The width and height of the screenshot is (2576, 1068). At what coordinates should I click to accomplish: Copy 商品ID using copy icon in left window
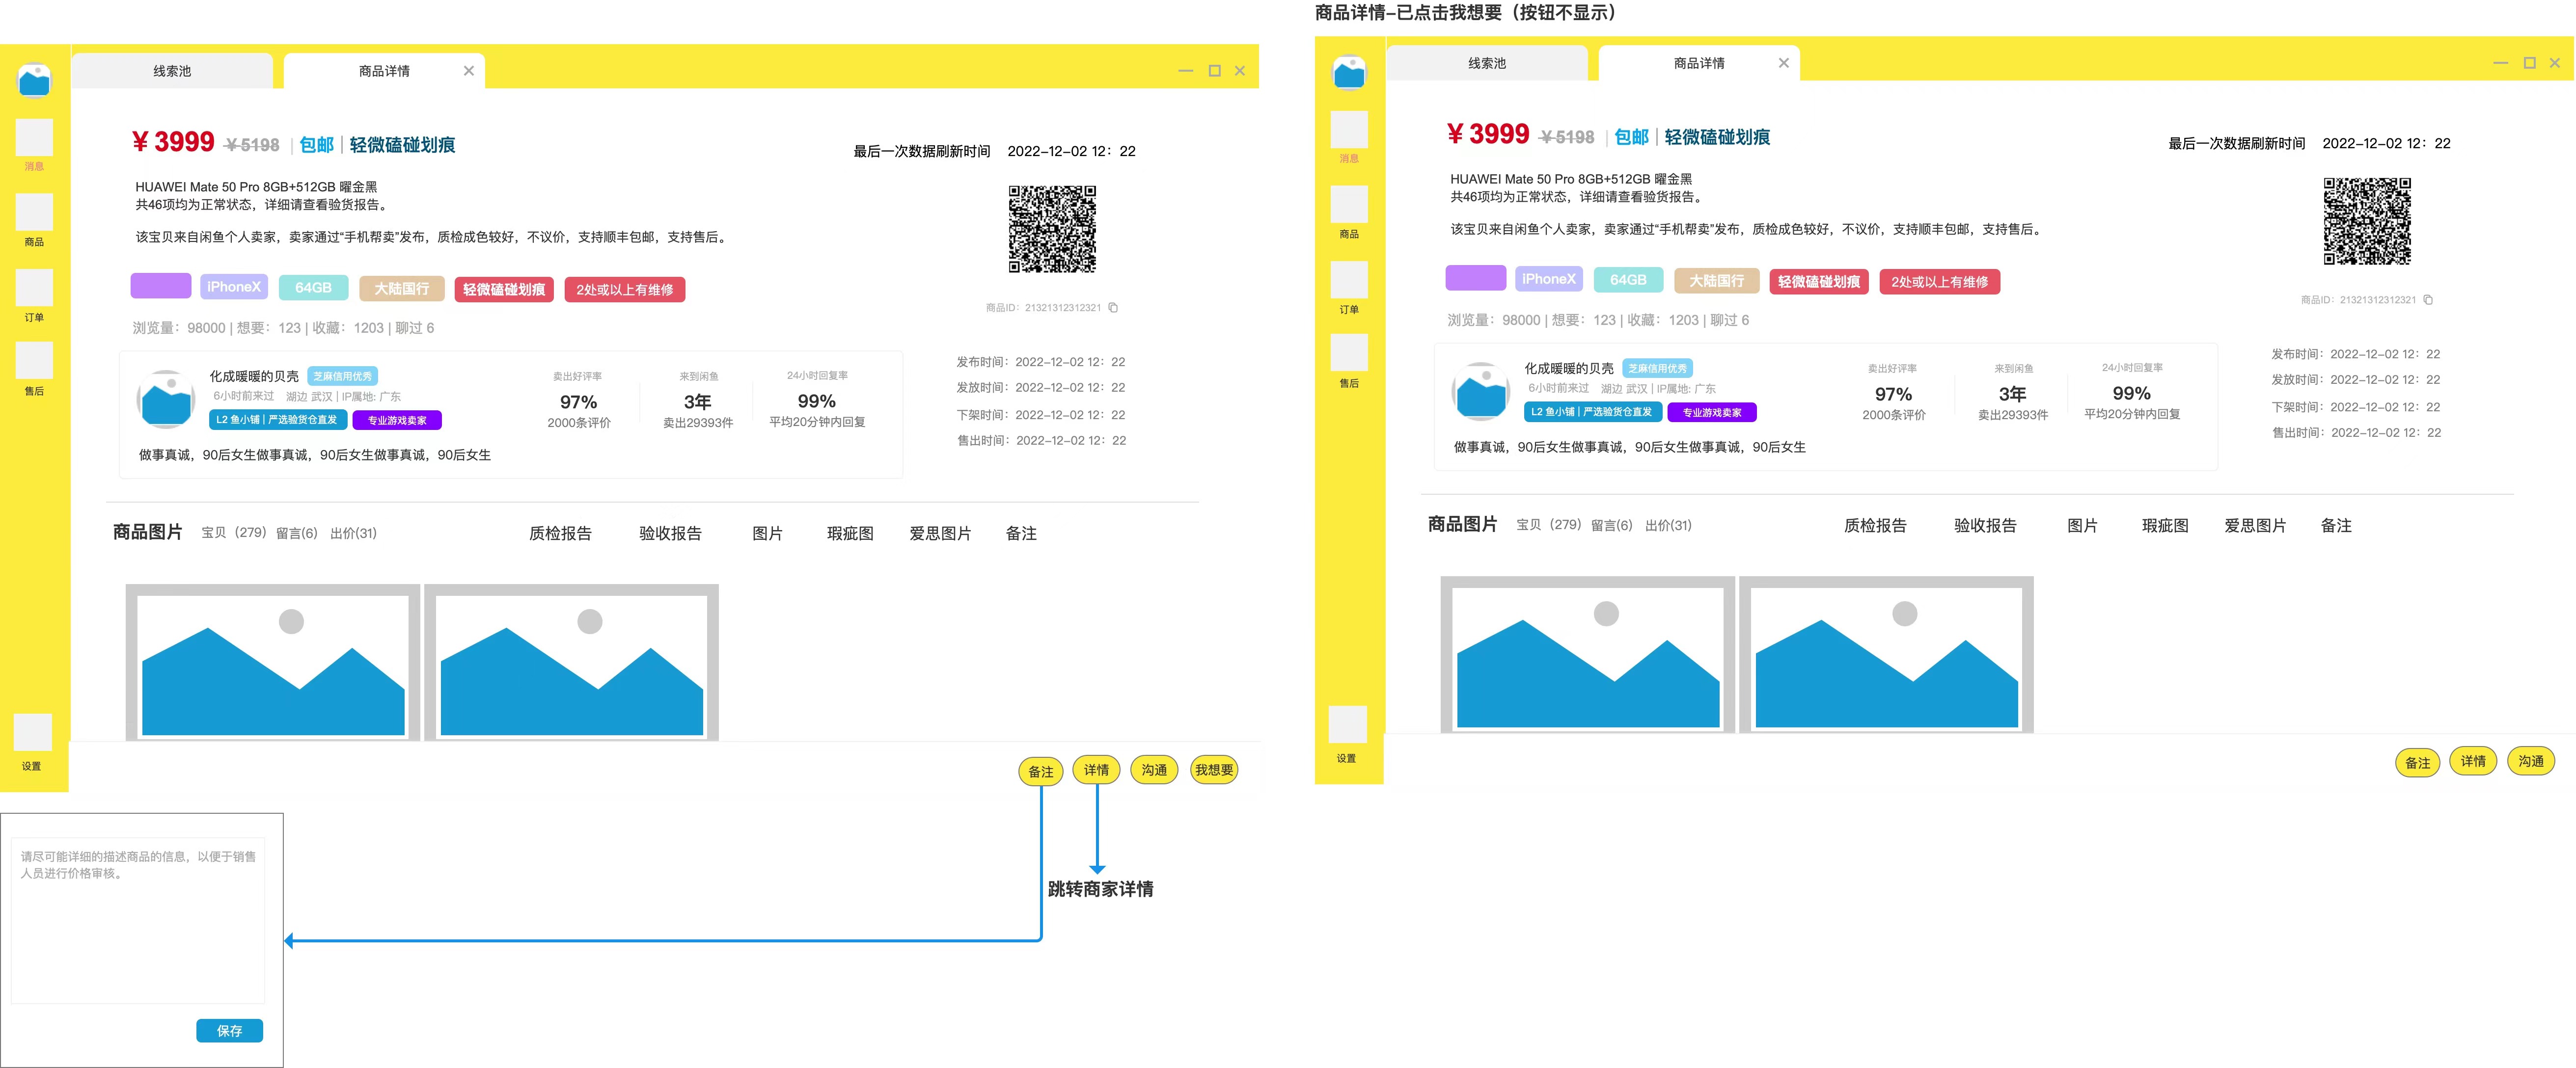1113,308
